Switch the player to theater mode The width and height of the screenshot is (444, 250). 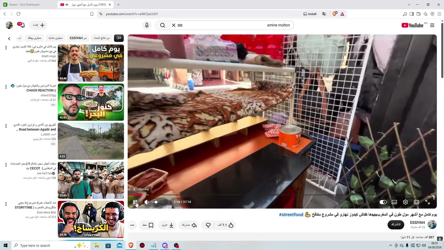pyautogui.click(x=417, y=202)
